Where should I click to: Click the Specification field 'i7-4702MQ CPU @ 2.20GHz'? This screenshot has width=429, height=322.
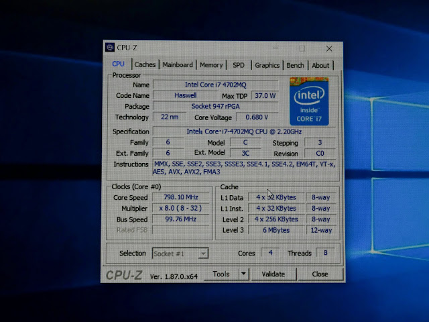coord(244,131)
